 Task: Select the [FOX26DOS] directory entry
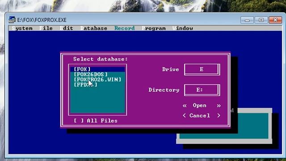point(97,74)
